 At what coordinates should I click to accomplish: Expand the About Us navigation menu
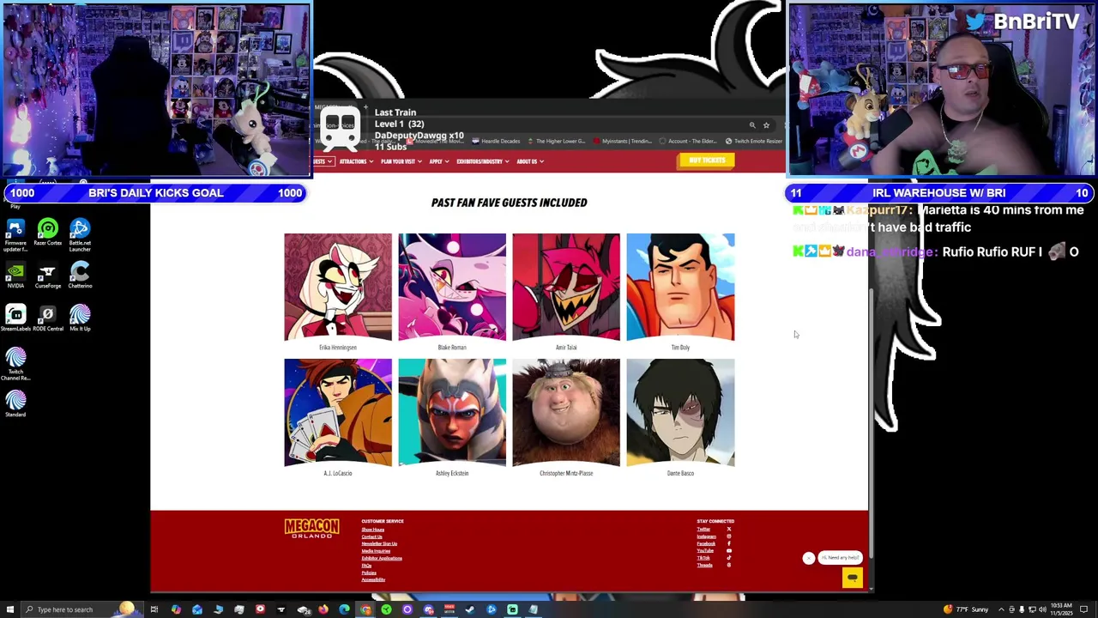click(529, 161)
